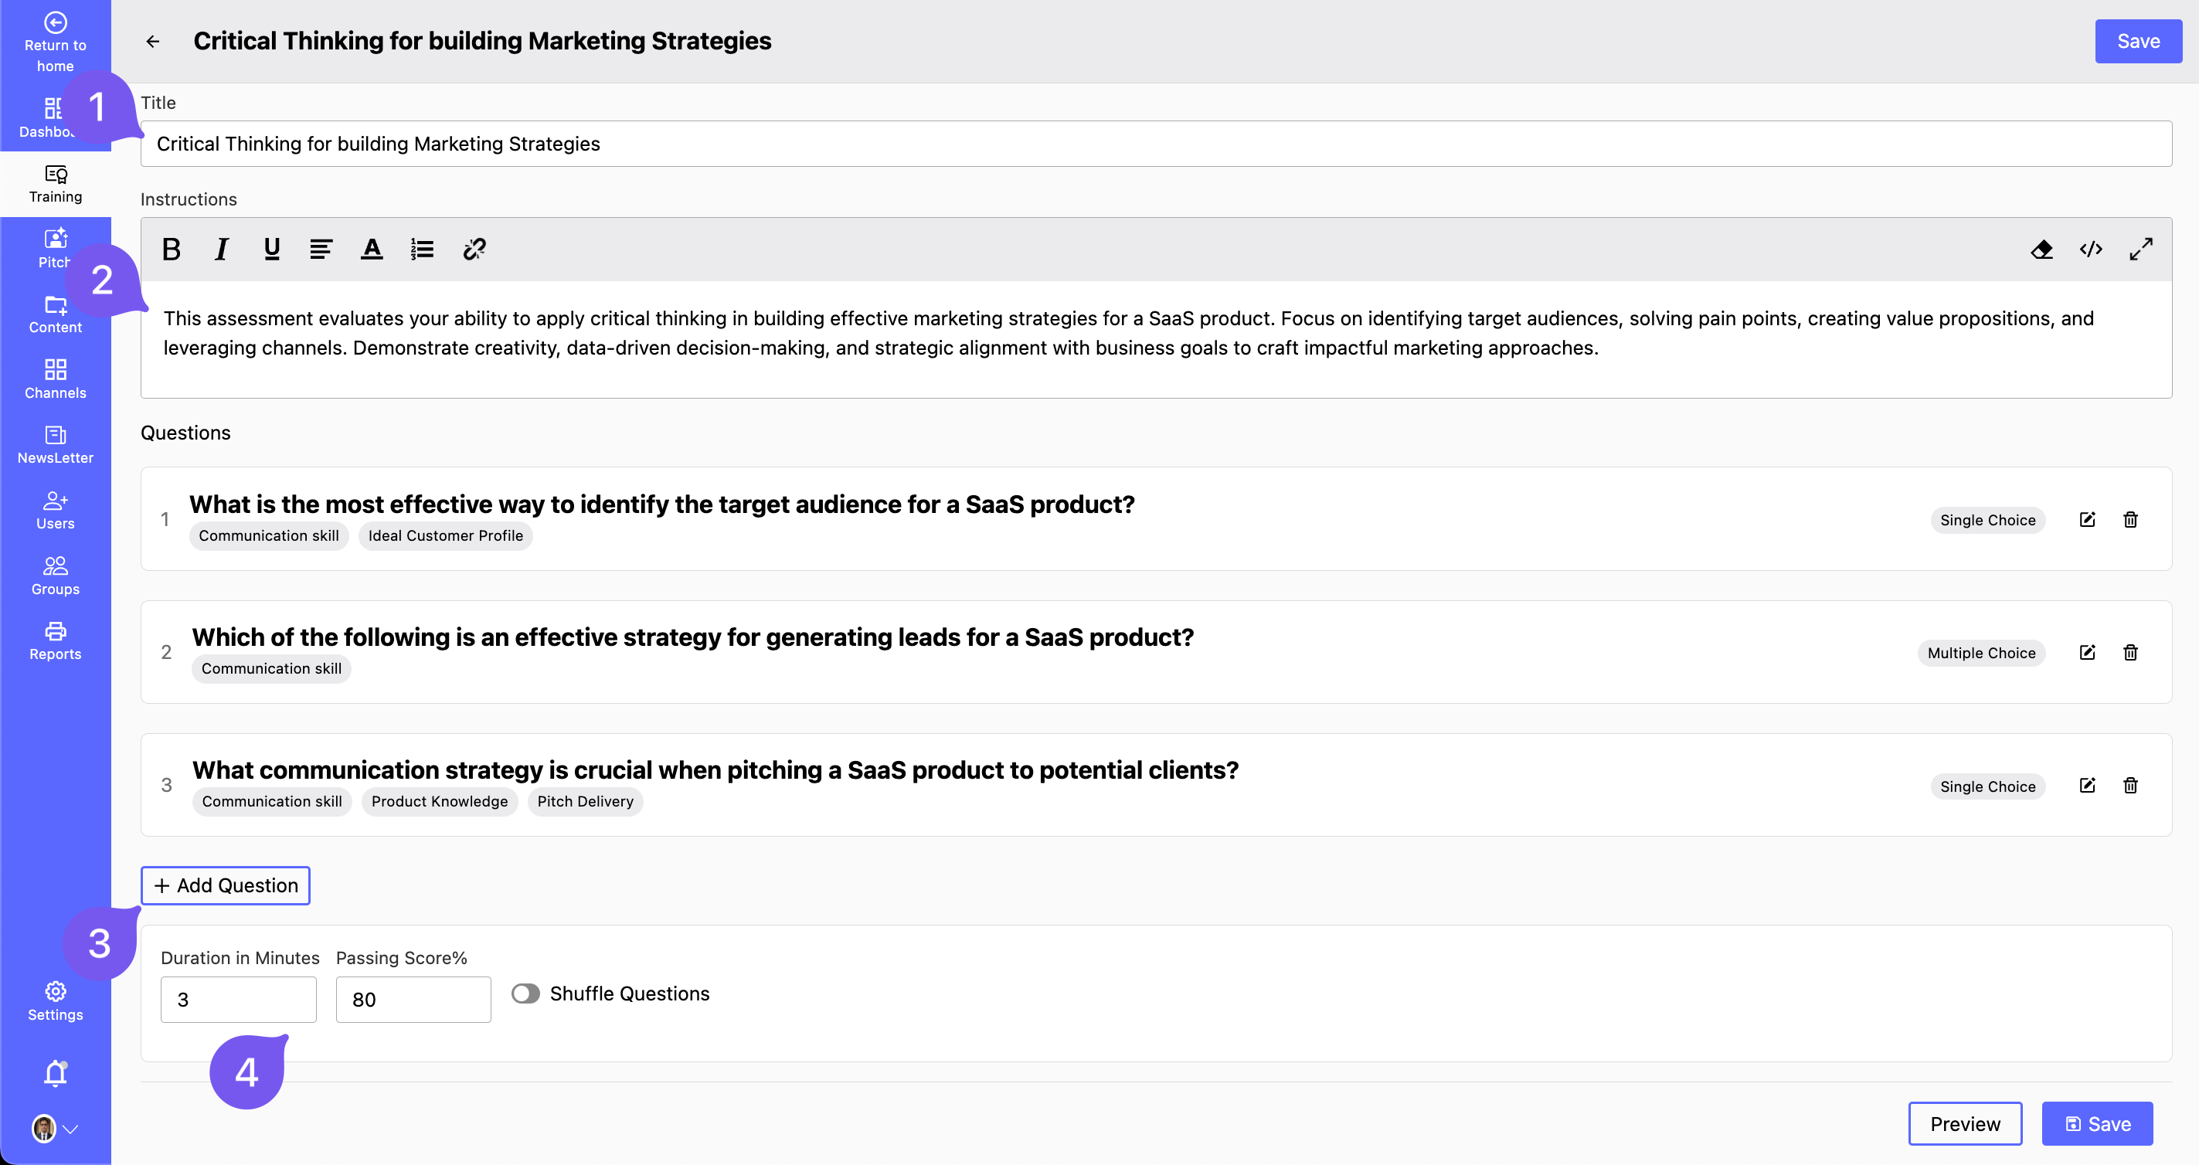Toggle bold formatting in instructions editor
Viewport: 2199px width, 1165px height.
[171, 250]
